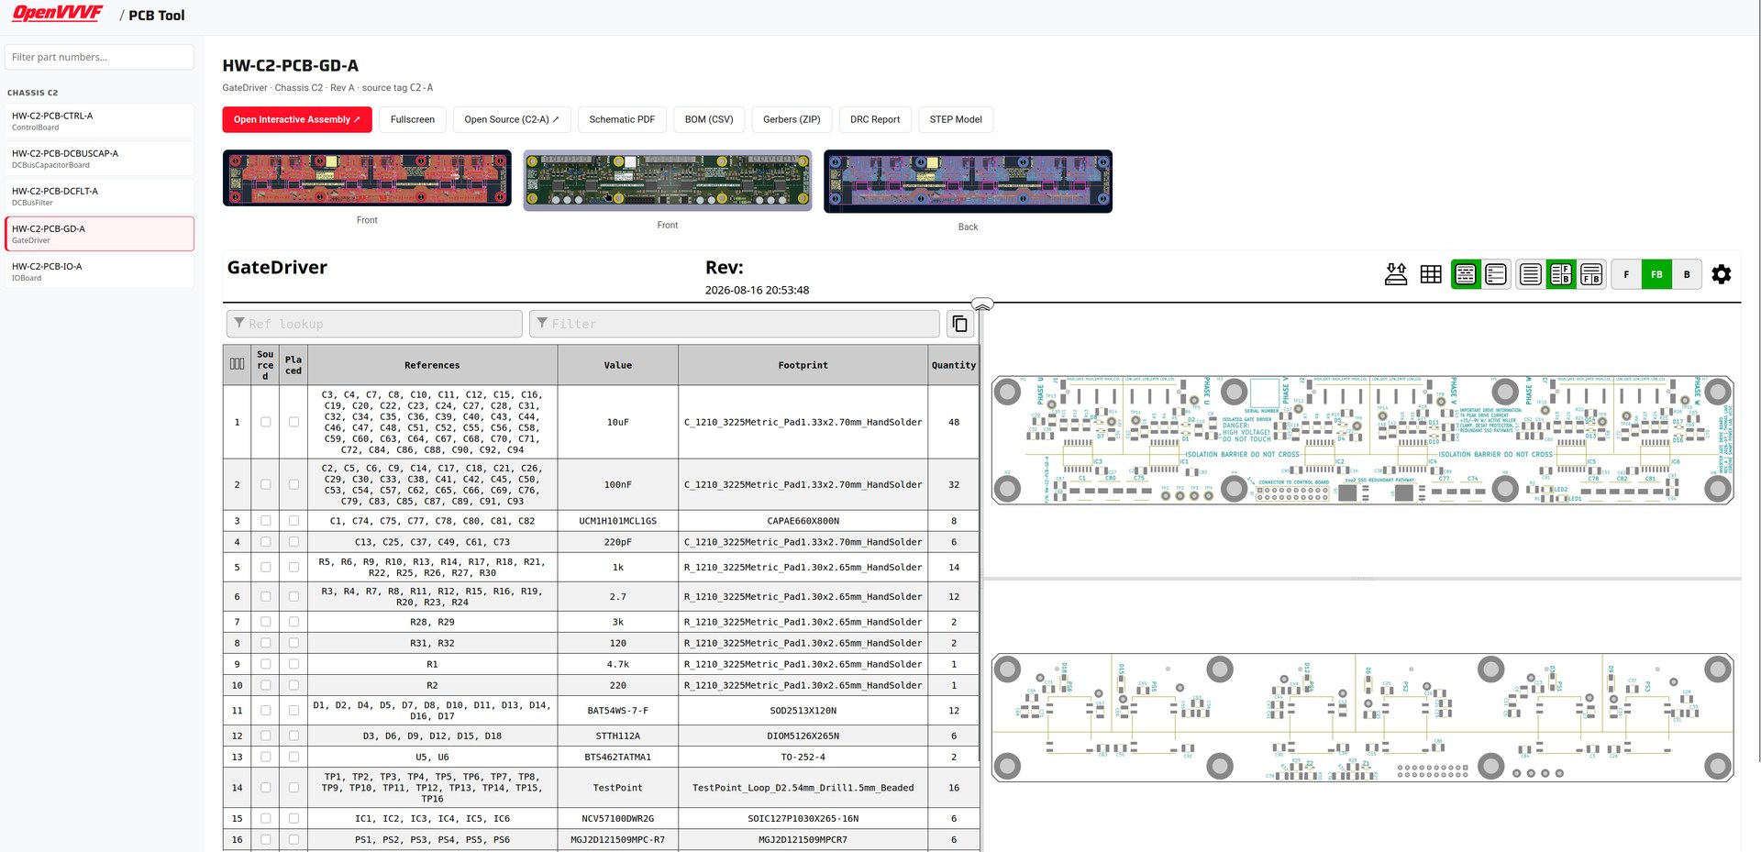Select BOM top, drawings bottom layout icon
The height and width of the screenshot is (852, 1761).
1591,274
